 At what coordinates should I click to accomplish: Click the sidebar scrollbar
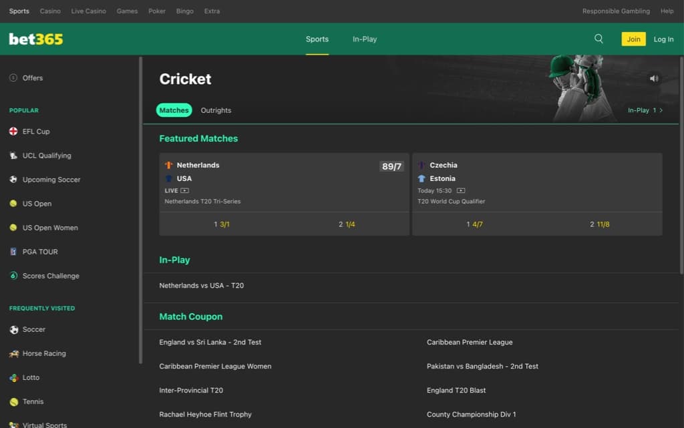pyautogui.click(x=140, y=210)
